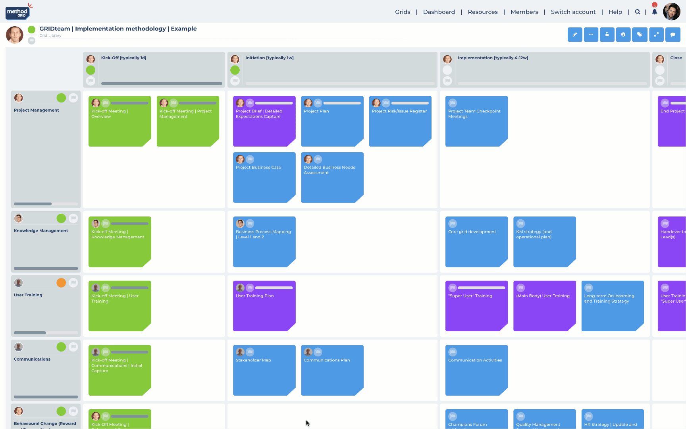Click Switch account in the top navigation
The image size is (686, 429).
pyautogui.click(x=573, y=12)
